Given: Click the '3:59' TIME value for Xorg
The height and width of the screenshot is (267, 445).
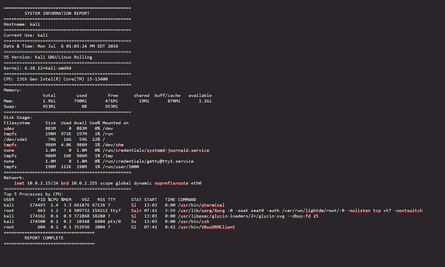Looking at the screenshot, I should pyautogui.click(x=170, y=210).
